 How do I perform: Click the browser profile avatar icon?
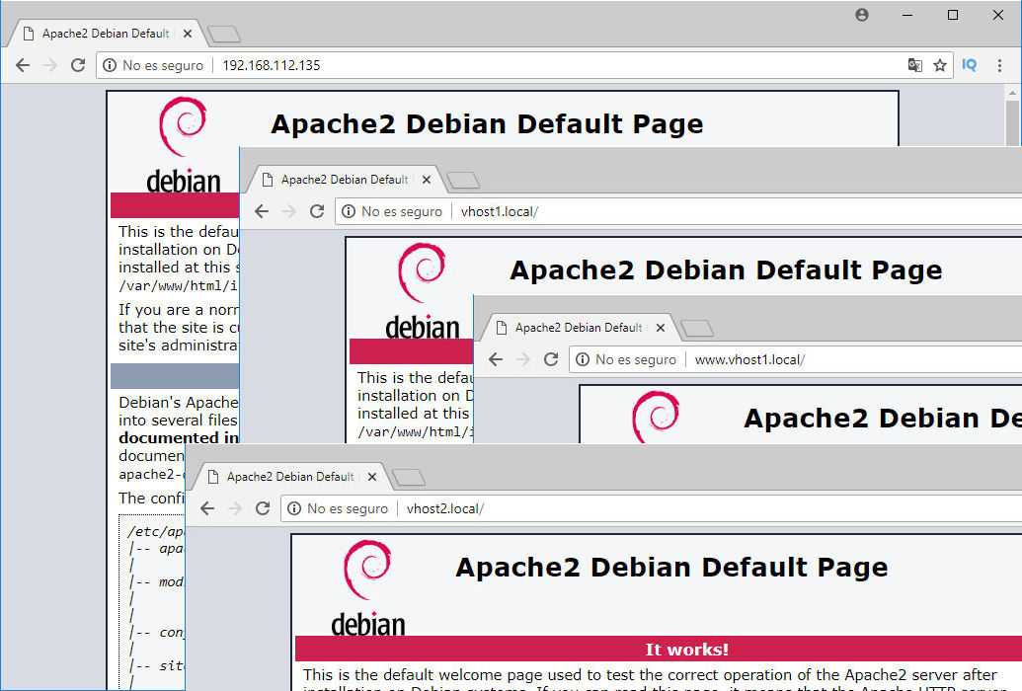pos(861,14)
